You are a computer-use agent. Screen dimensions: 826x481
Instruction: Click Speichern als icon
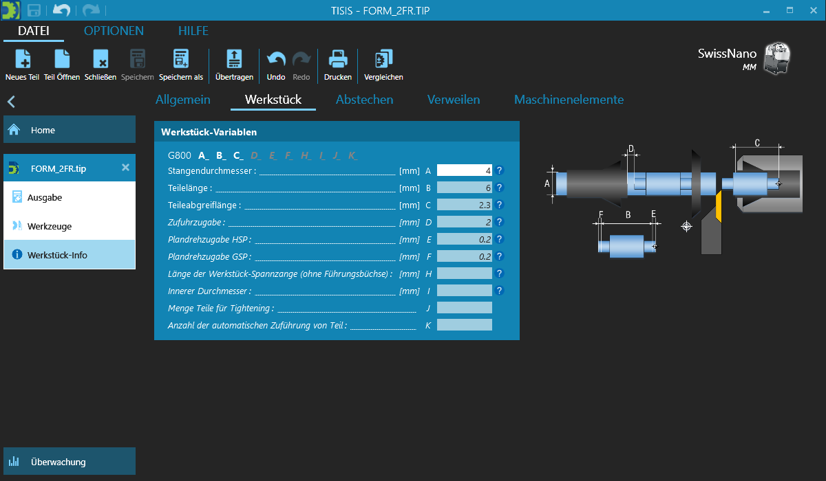(181, 60)
